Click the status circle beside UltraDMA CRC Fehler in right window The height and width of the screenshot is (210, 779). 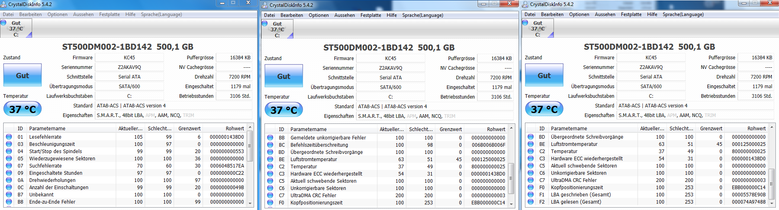531,180
